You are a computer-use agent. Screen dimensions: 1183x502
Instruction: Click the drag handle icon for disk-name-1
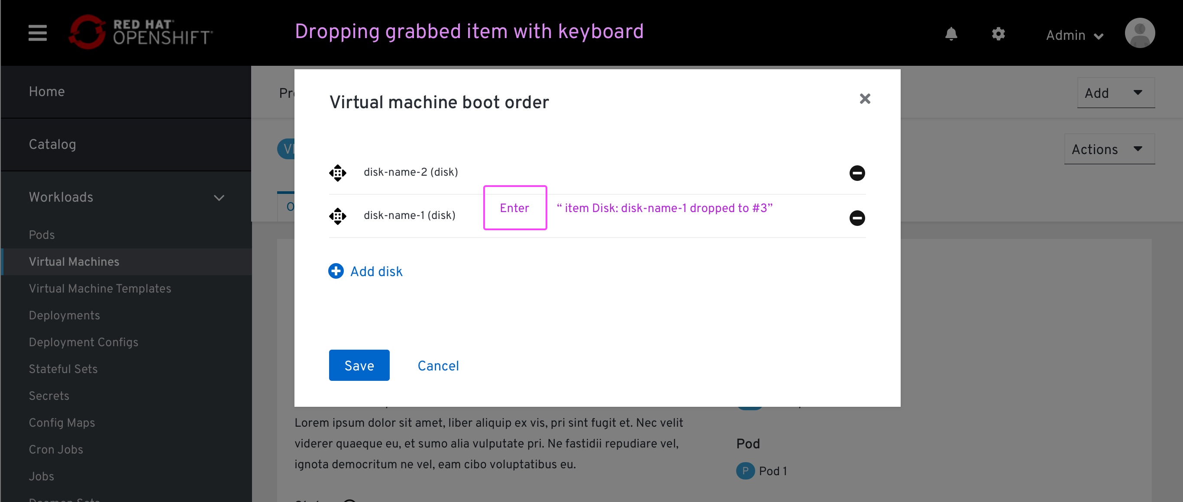coord(338,216)
